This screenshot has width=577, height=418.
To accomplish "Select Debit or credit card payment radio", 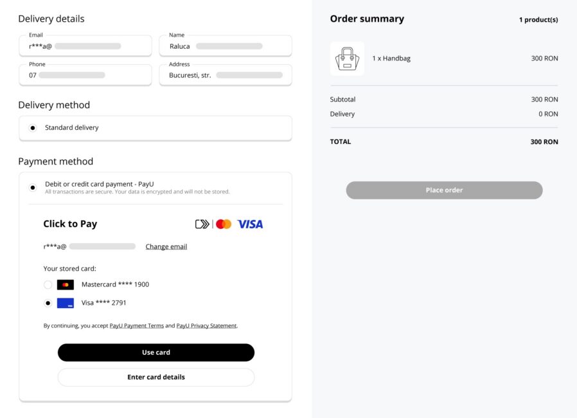I will (x=33, y=187).
